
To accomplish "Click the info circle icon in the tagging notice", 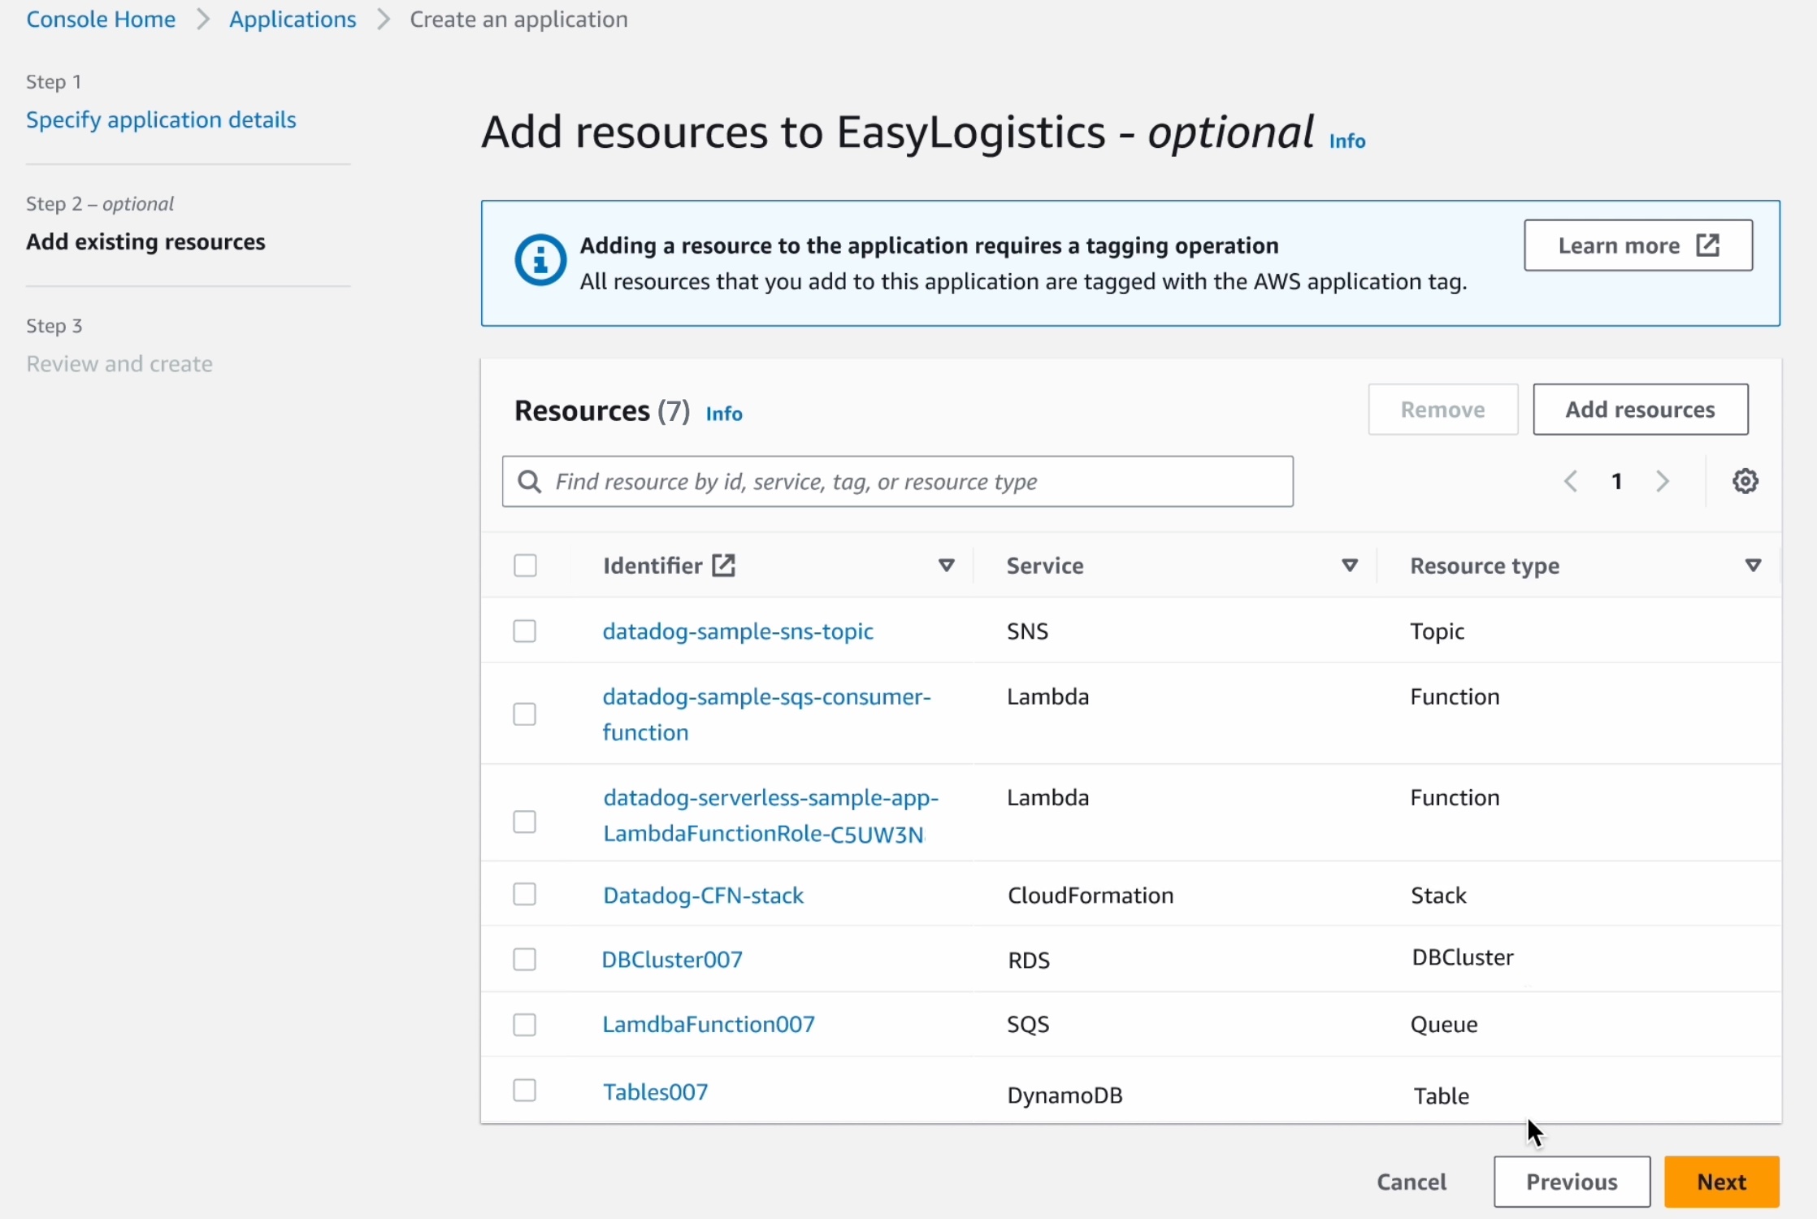I will [x=539, y=259].
